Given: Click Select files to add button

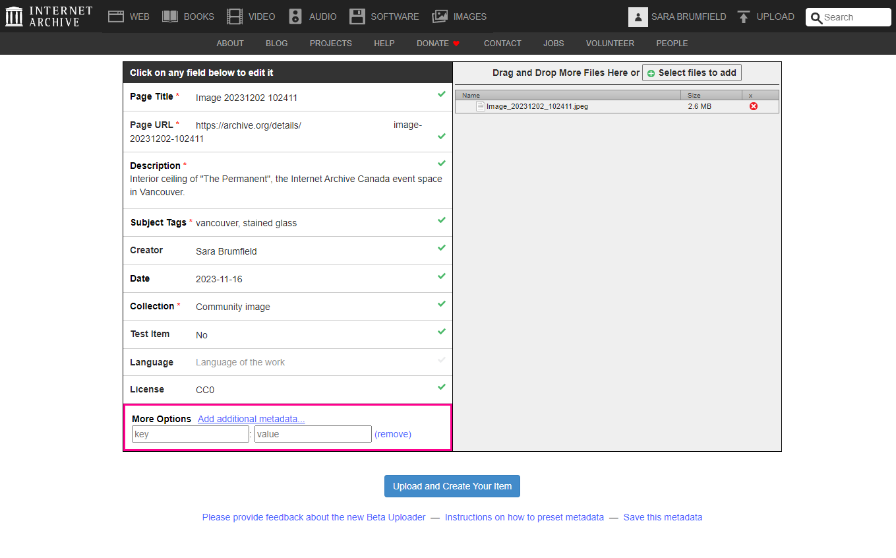Looking at the screenshot, I should 692,73.
